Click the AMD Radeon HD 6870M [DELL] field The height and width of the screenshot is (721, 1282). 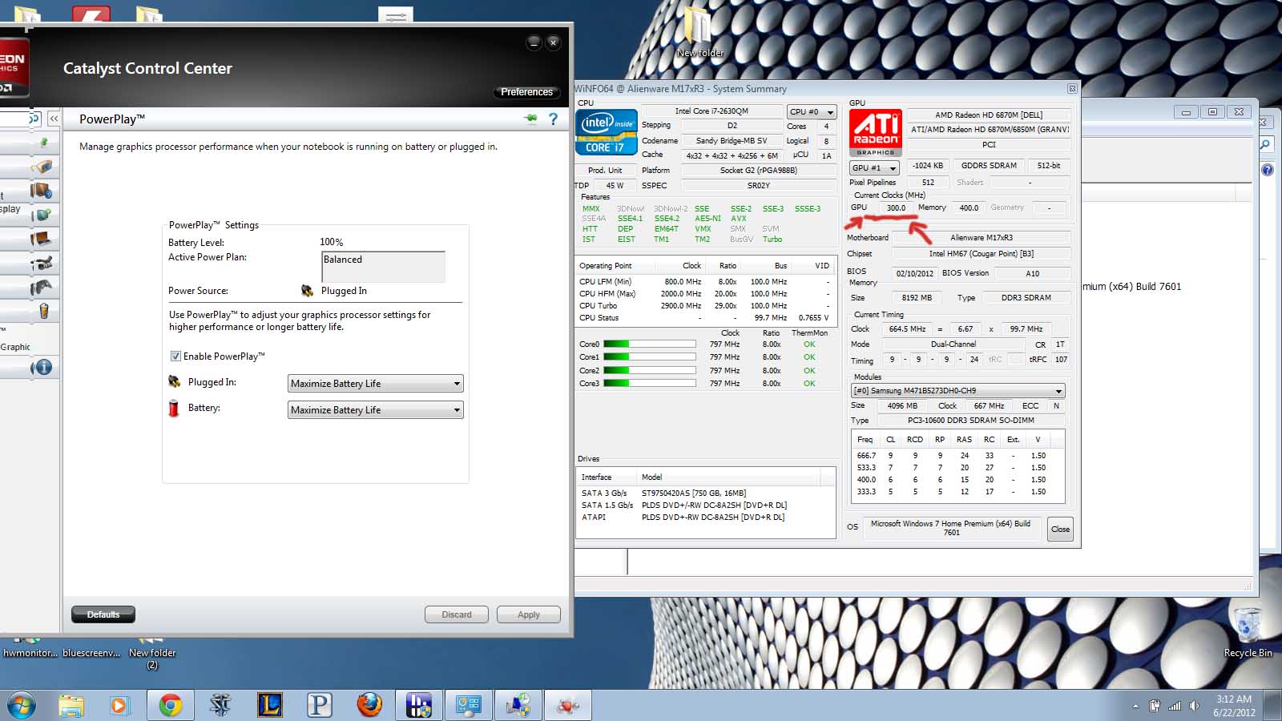[989, 115]
